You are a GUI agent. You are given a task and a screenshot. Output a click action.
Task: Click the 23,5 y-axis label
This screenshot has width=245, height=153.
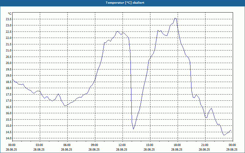tap(9, 19)
